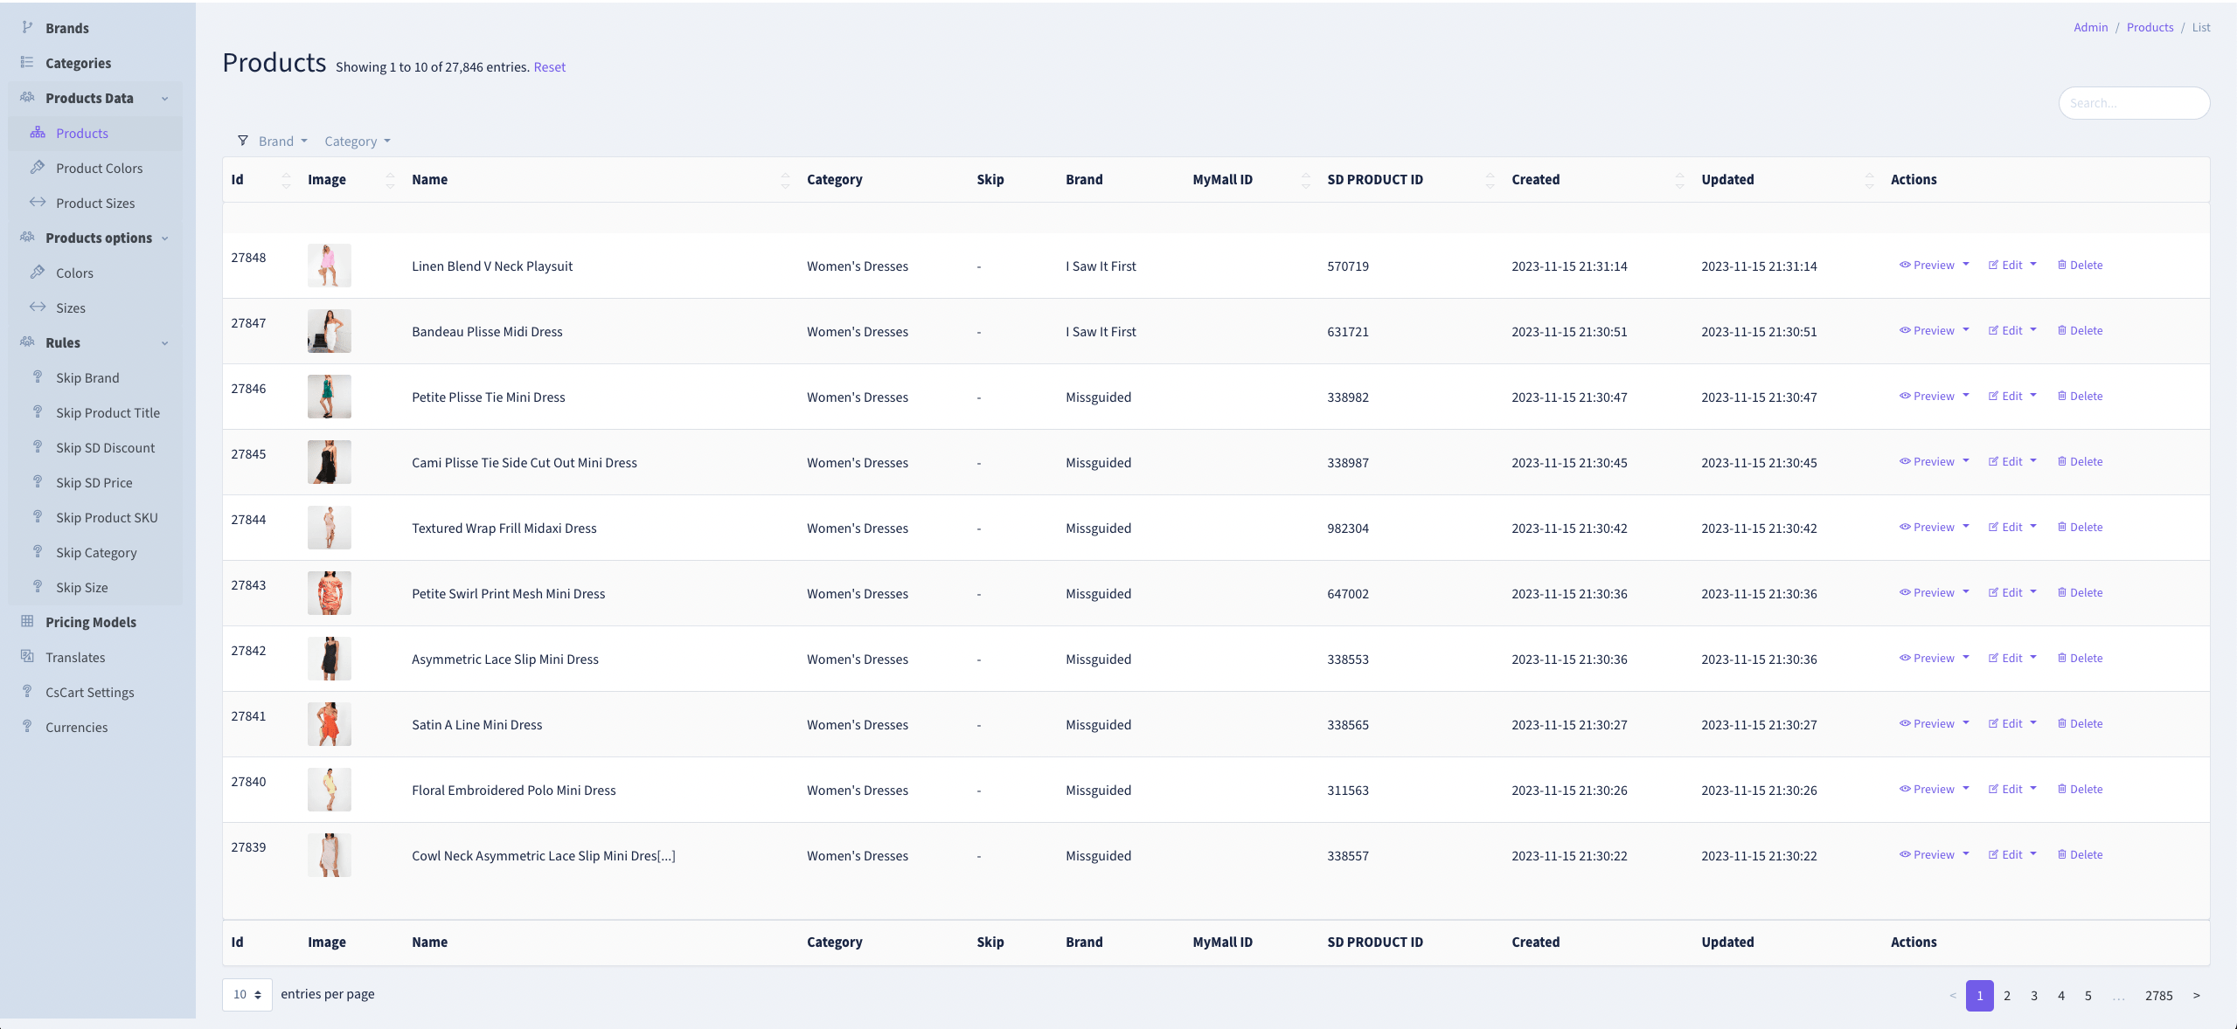Go to page 3 of results

(2034, 995)
